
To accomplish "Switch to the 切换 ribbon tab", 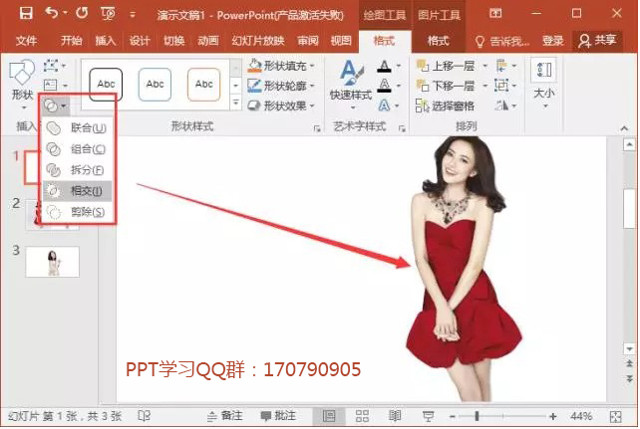I will 173,41.
